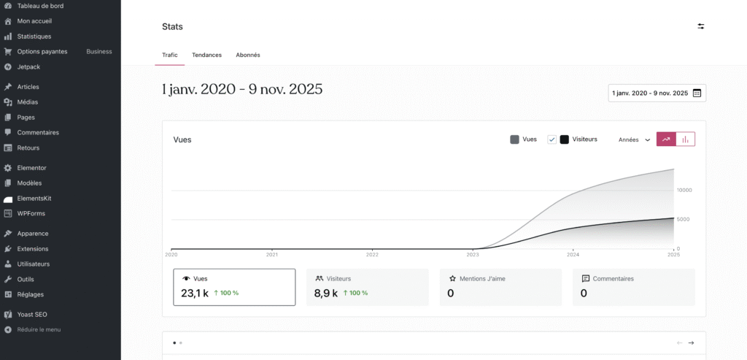Expand the Années period dropdown
The image size is (747, 360).
point(634,139)
